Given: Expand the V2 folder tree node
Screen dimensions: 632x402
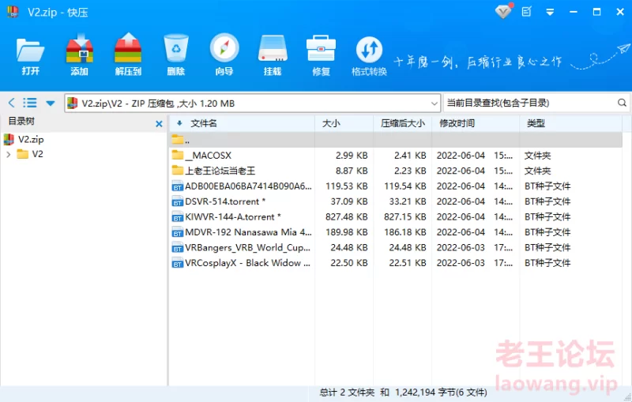Looking at the screenshot, I should coord(9,154).
